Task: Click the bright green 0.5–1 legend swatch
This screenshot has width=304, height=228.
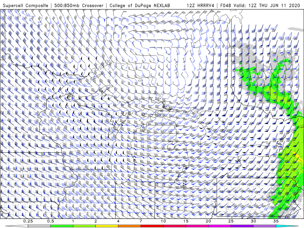Action: pyautogui.click(x=62, y=226)
